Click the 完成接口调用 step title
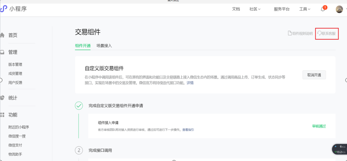The height and width of the screenshot is (161, 347). pyautogui.click(x=100, y=151)
